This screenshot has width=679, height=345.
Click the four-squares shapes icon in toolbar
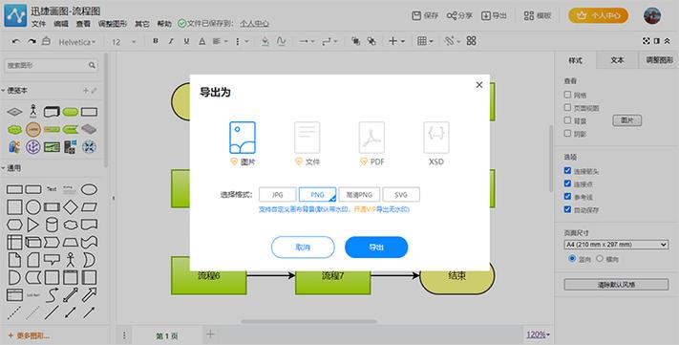[x=471, y=41]
